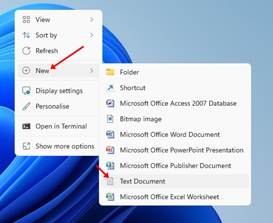Viewport: 273px width, 223px height.
Task: Create a new Text Document
Action: point(175,181)
